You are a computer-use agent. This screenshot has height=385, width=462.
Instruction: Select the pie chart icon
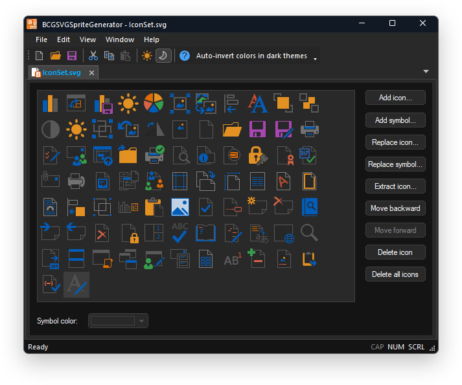154,104
